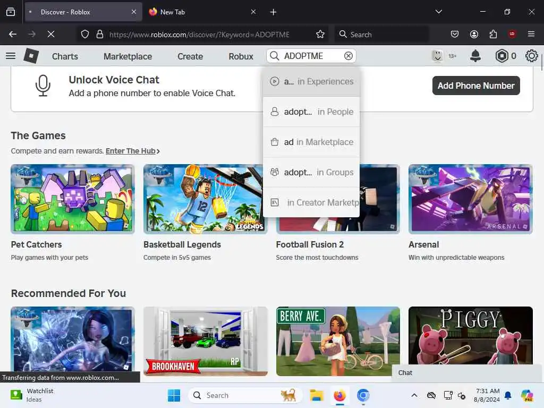Open Firefox extensions puzzle icon
Screen dimensions: 544x408
tap(493, 34)
